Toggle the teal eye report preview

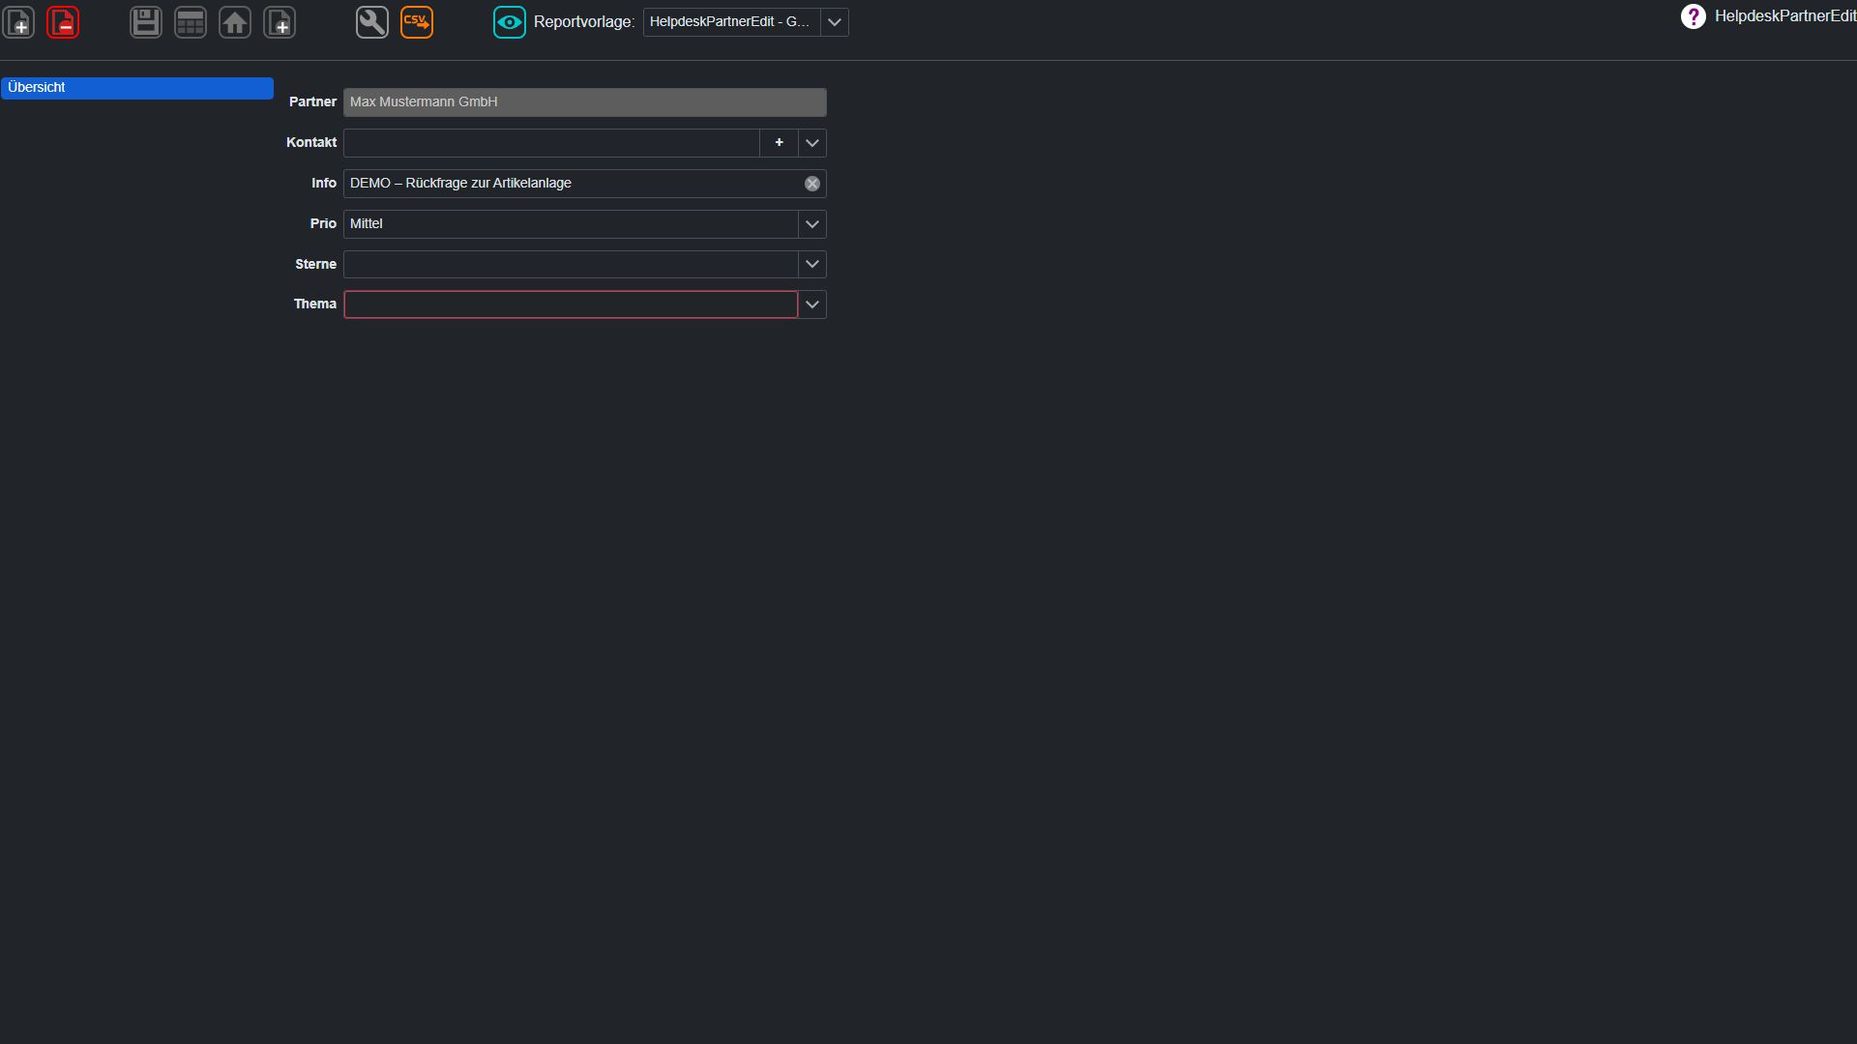(x=510, y=22)
